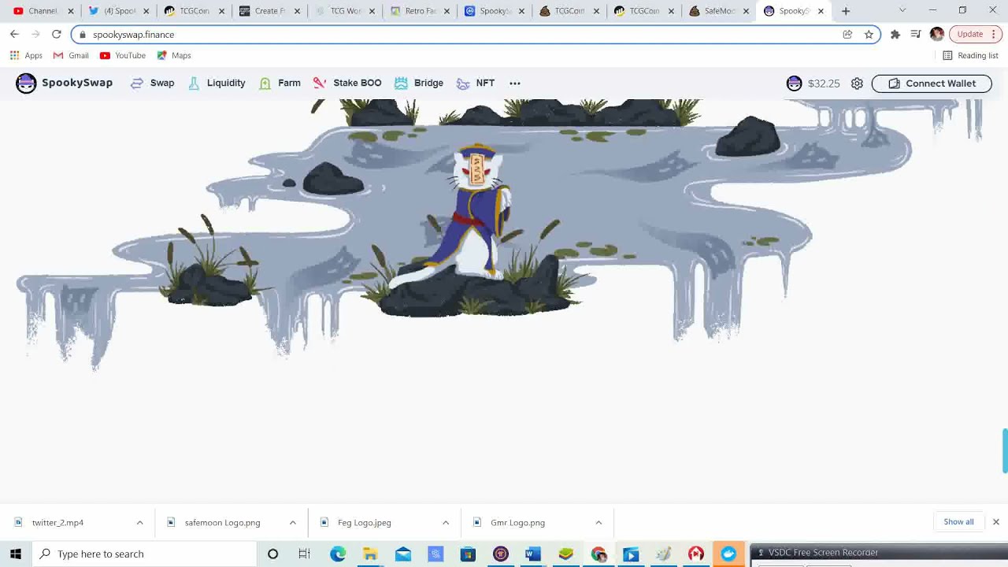
Task: Go to the Liquidity page
Action: [217, 83]
